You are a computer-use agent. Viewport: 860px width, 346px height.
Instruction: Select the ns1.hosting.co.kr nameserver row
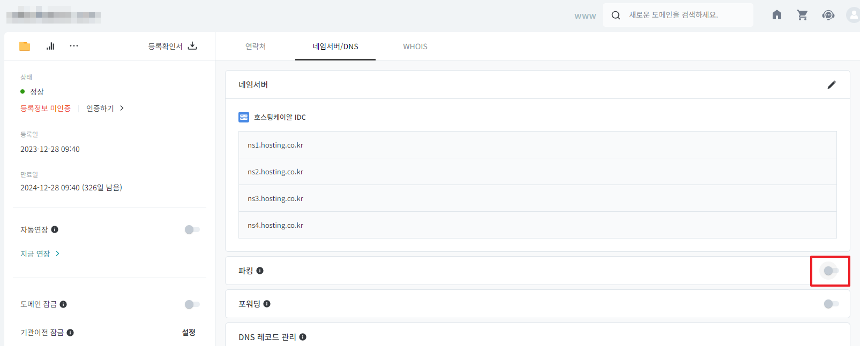click(537, 145)
